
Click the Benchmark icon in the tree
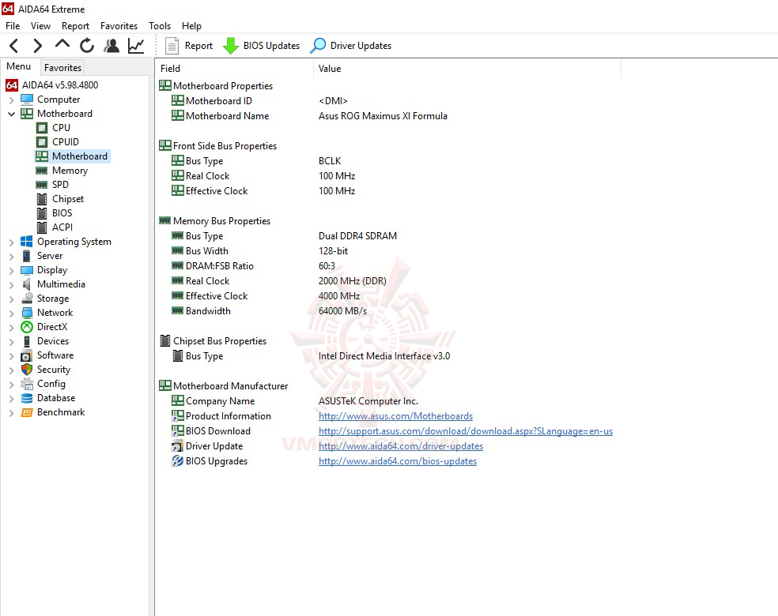pos(27,413)
